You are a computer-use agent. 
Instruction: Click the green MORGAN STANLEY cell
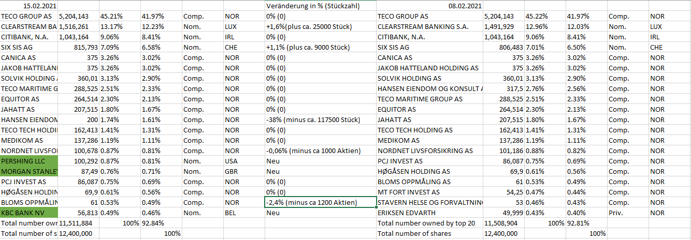point(29,171)
